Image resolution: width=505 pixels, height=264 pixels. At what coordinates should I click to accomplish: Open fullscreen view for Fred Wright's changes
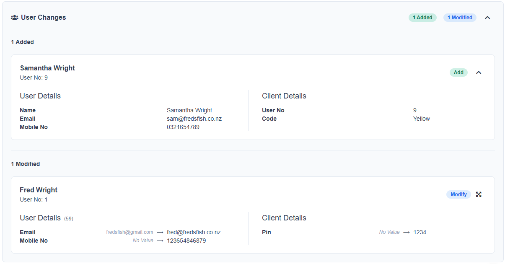point(479,194)
